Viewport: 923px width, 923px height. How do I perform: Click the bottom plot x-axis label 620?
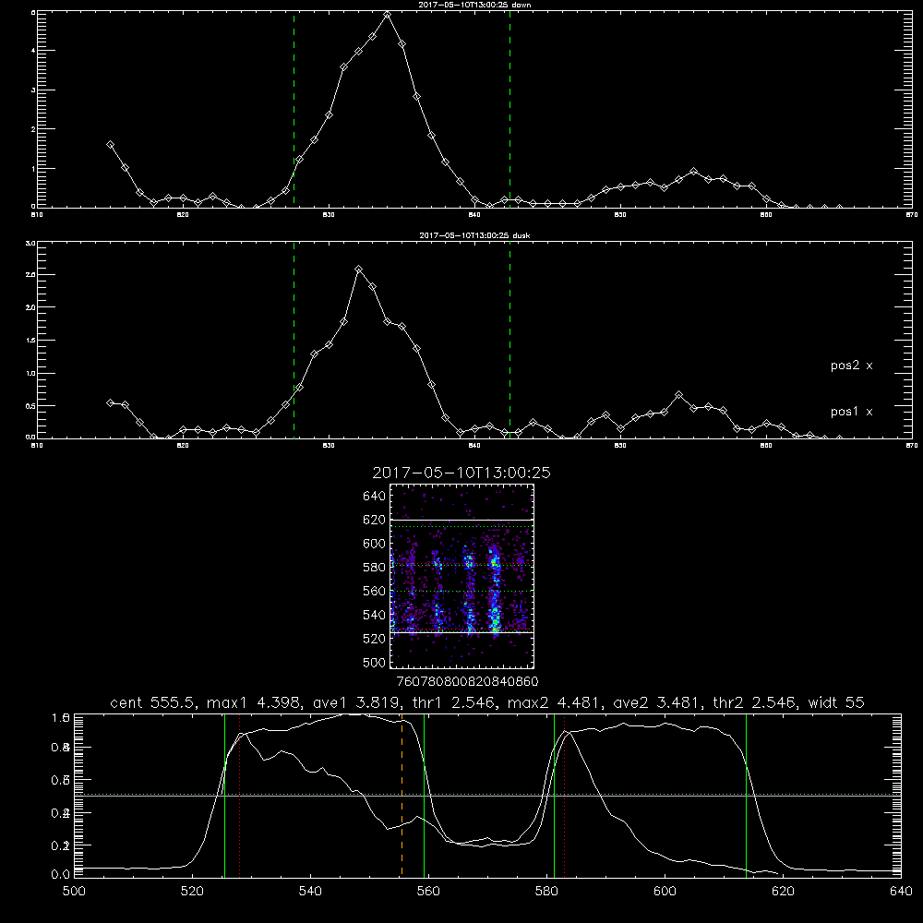783,892
